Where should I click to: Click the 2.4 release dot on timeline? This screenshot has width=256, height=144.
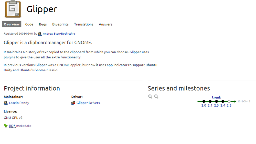pyautogui.click(x=223, y=101)
